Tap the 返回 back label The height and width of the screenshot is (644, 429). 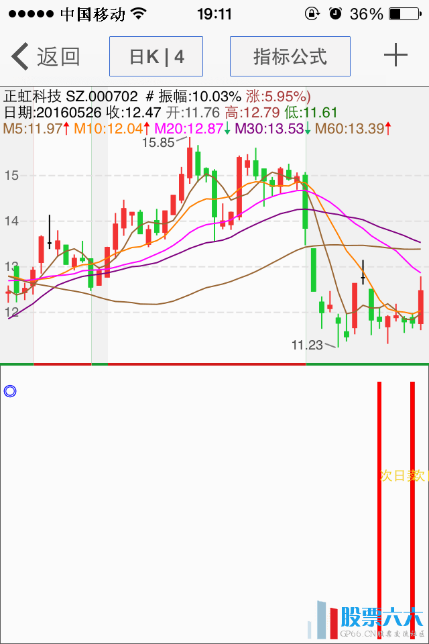click(58, 57)
